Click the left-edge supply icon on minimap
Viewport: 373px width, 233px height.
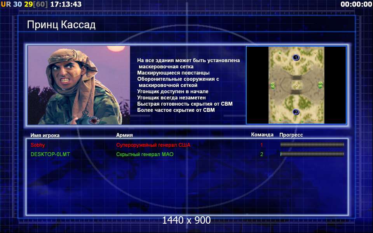[x=273, y=85]
